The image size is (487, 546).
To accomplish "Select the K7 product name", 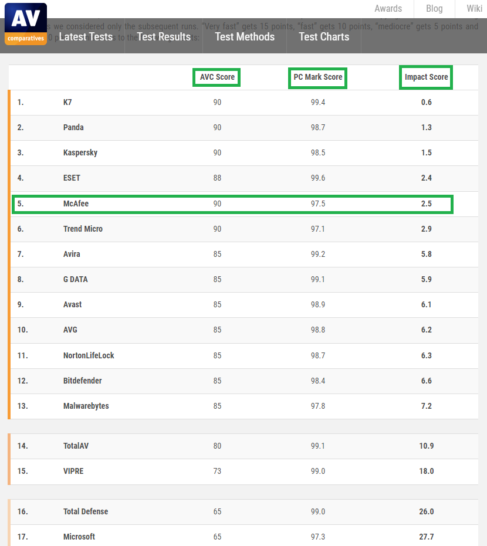I will tap(67, 103).
